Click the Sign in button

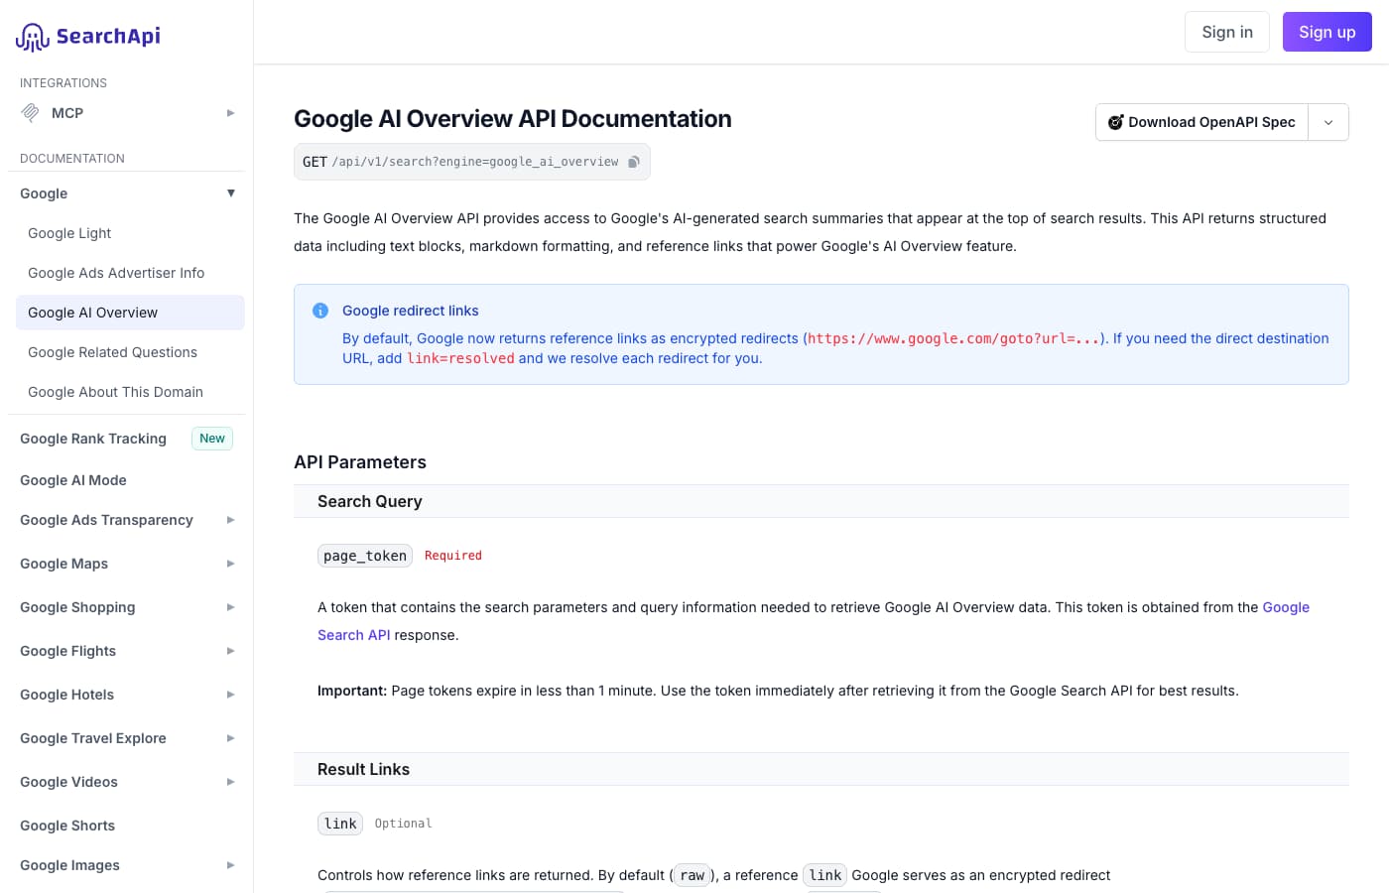coord(1227,32)
